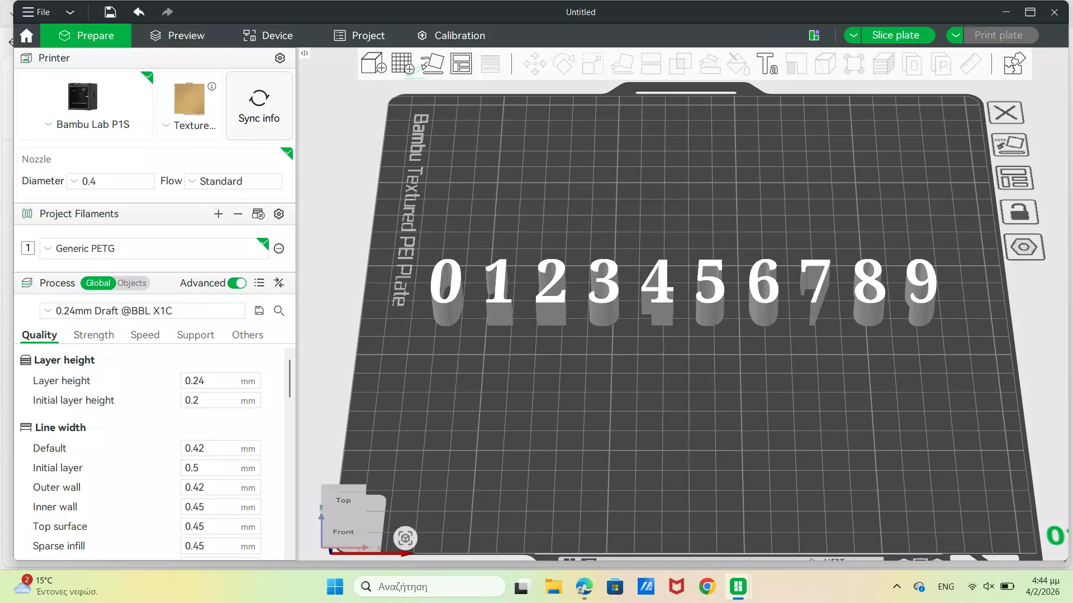1073x603 pixels.
Task: Click the Redo arrow icon
Action: 167,12
